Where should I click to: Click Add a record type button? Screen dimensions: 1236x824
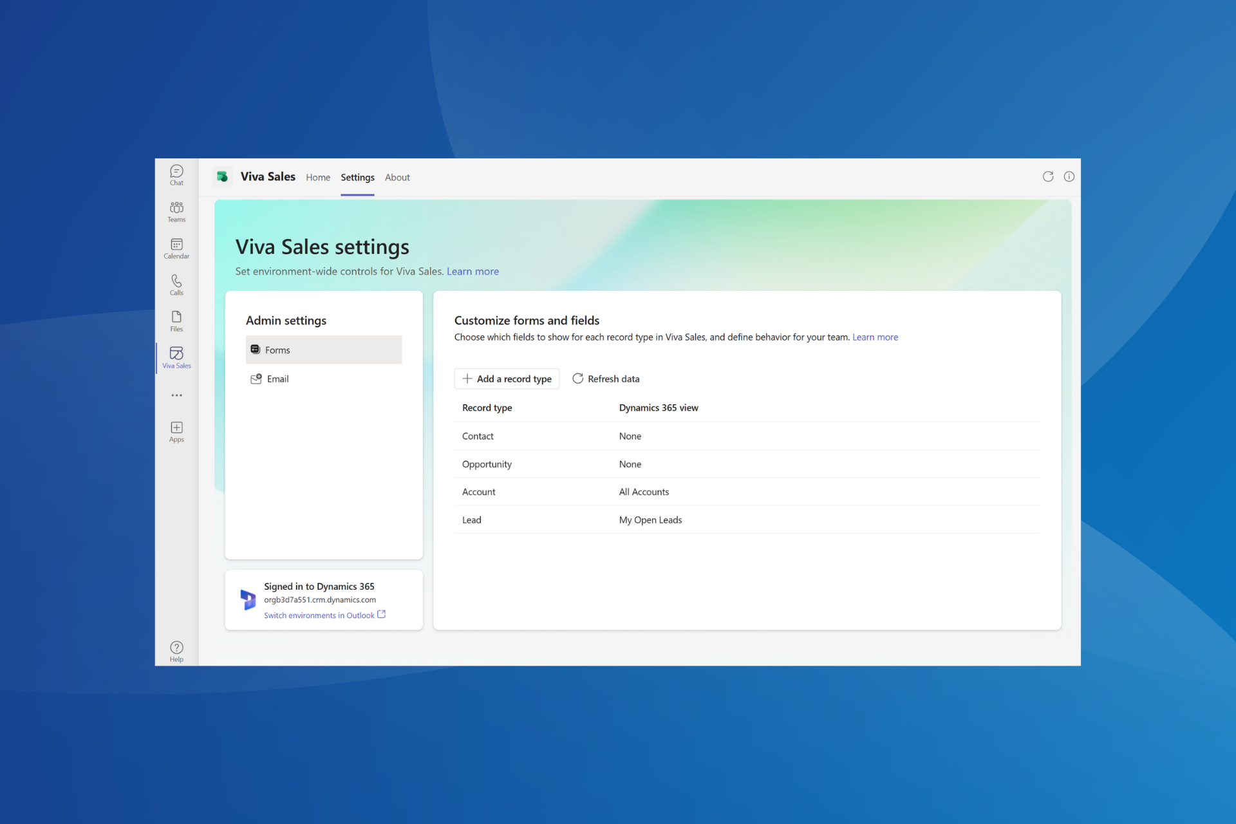[507, 378]
